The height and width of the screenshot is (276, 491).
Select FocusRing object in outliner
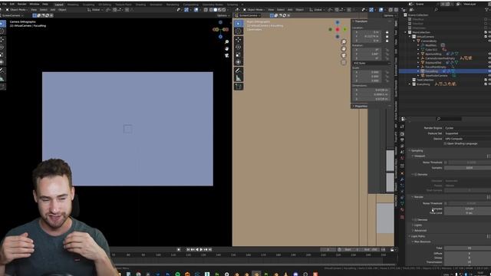point(431,71)
